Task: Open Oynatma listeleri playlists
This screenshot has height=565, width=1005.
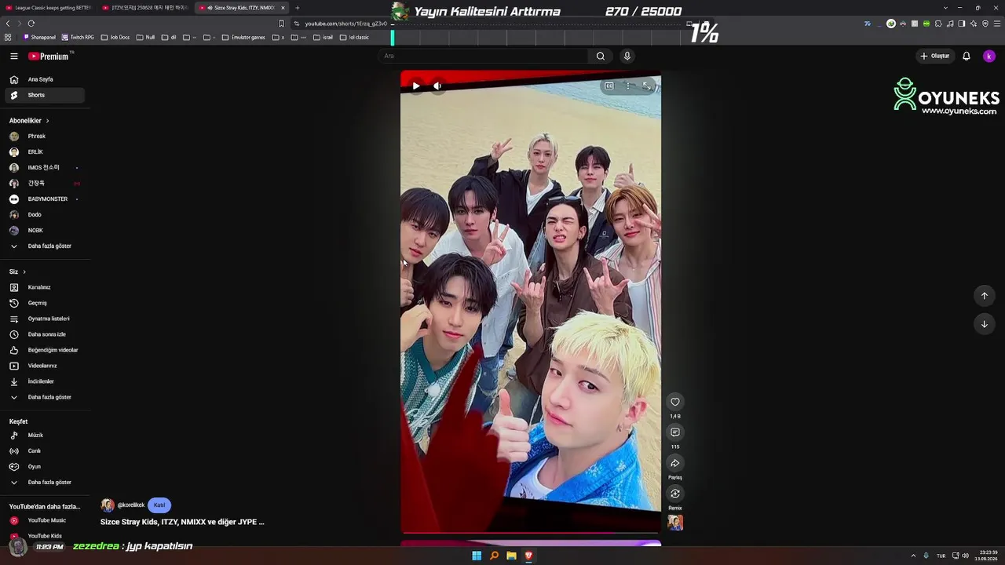Action: [44, 319]
